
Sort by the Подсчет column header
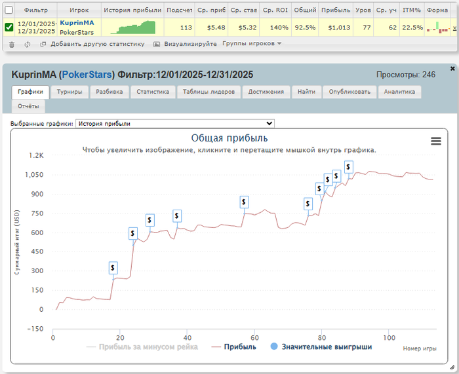(180, 10)
